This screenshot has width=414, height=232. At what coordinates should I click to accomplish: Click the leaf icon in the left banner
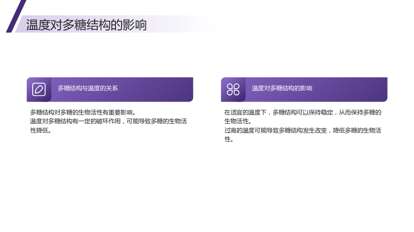click(x=39, y=89)
